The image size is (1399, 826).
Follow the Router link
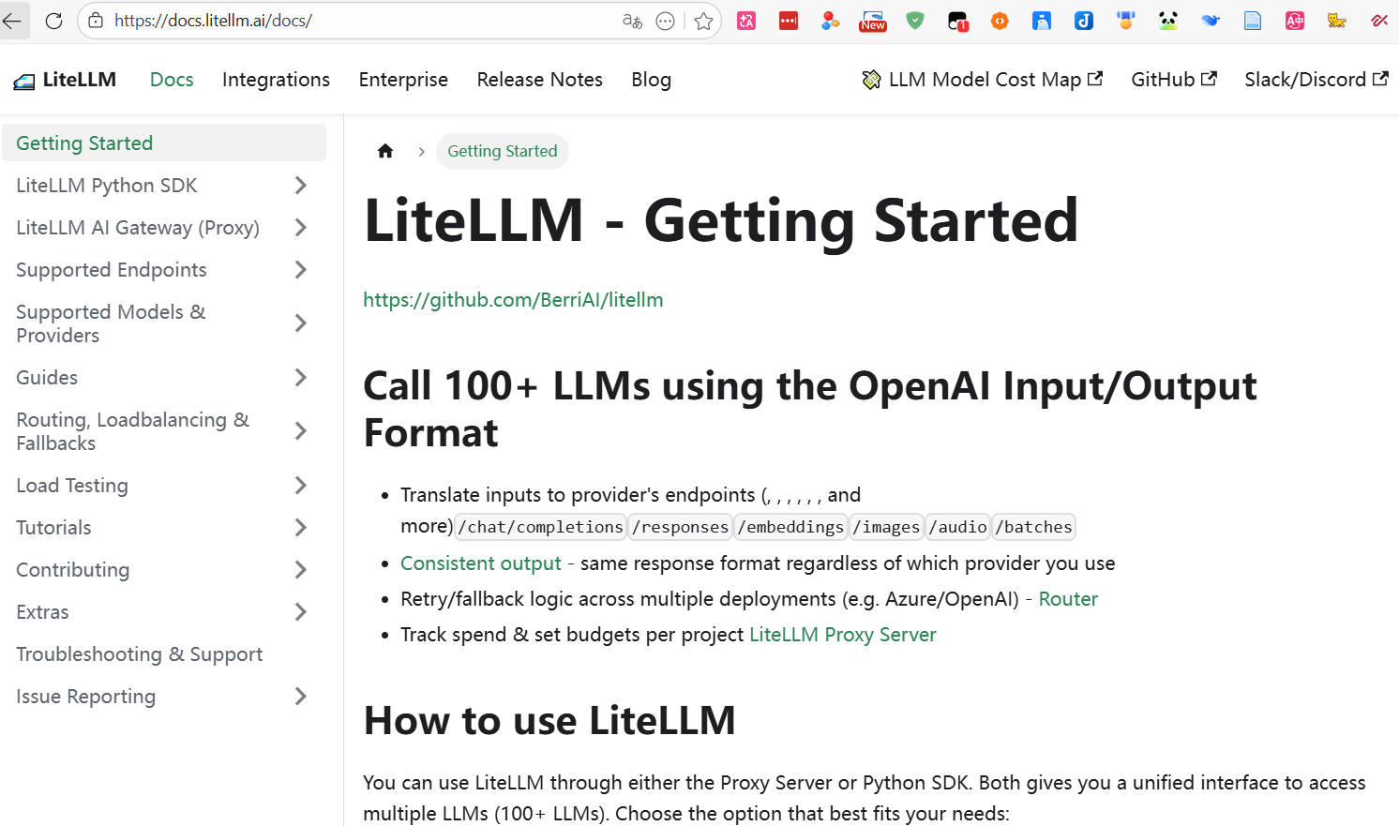pos(1068,599)
